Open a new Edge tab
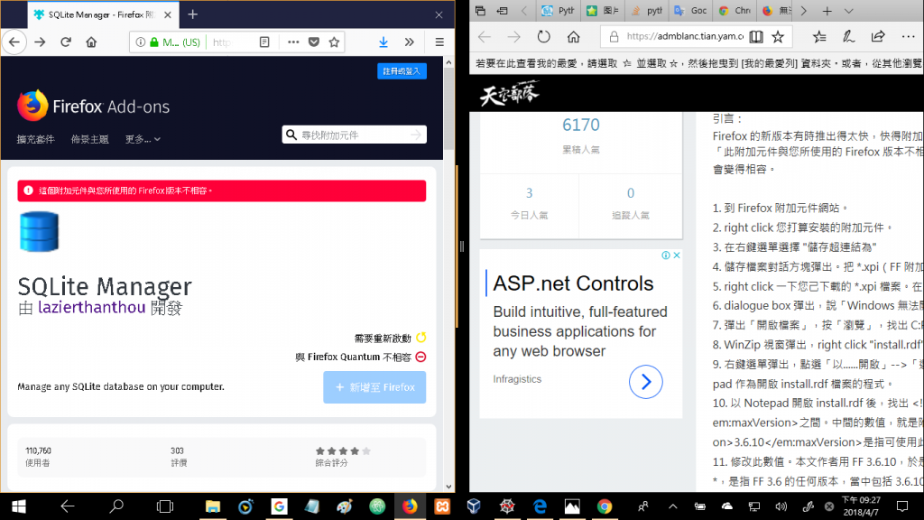This screenshot has width=924, height=520. click(827, 11)
